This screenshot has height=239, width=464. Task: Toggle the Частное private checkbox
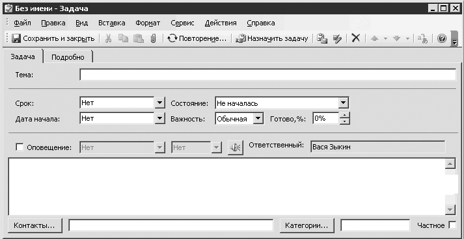(452, 225)
